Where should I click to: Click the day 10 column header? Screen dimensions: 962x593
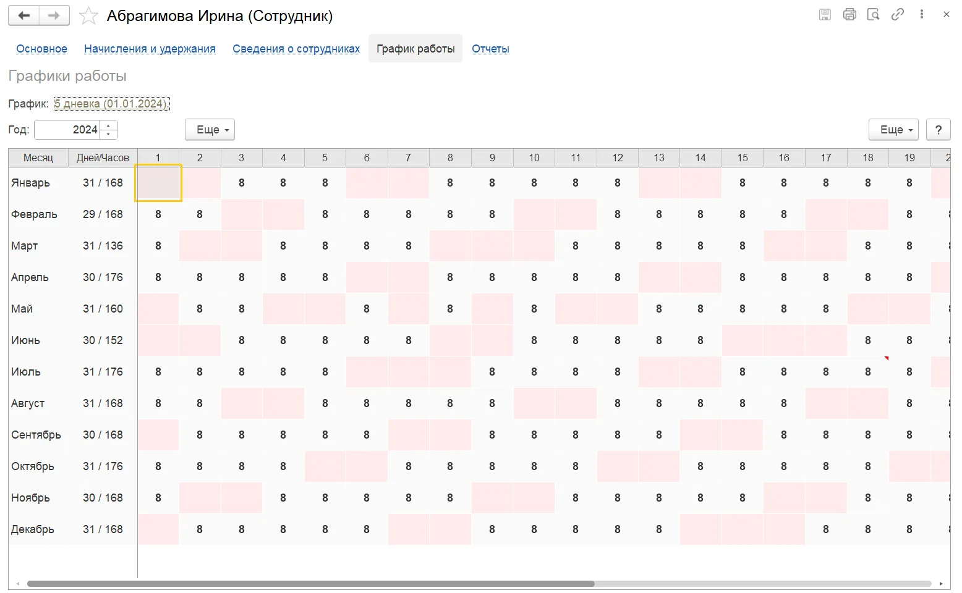(534, 158)
